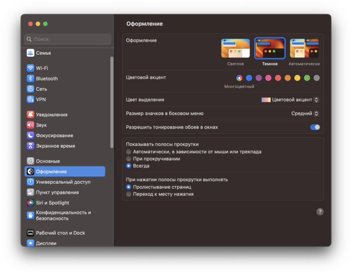Select the Звук speaker icon
The image size is (352, 274).
click(30, 125)
